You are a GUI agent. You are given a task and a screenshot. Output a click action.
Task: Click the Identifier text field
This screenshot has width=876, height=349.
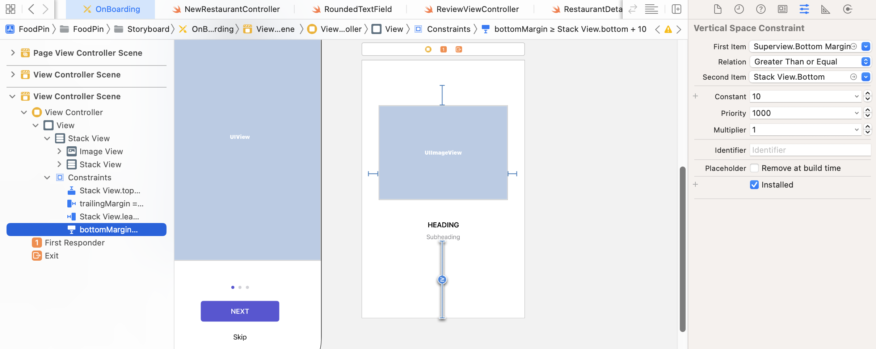pyautogui.click(x=810, y=150)
